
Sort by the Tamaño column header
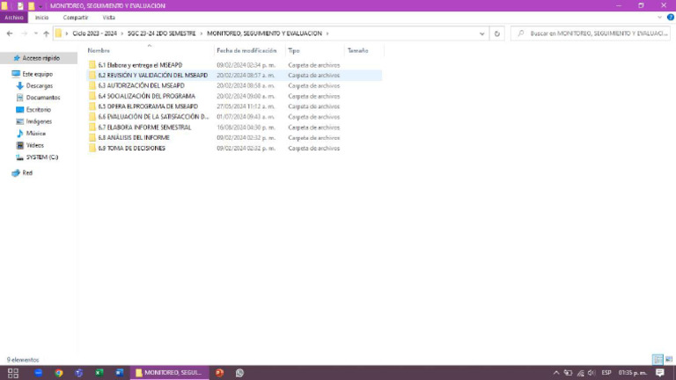coord(358,51)
